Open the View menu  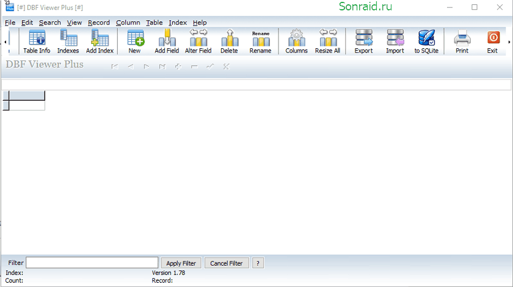75,23
